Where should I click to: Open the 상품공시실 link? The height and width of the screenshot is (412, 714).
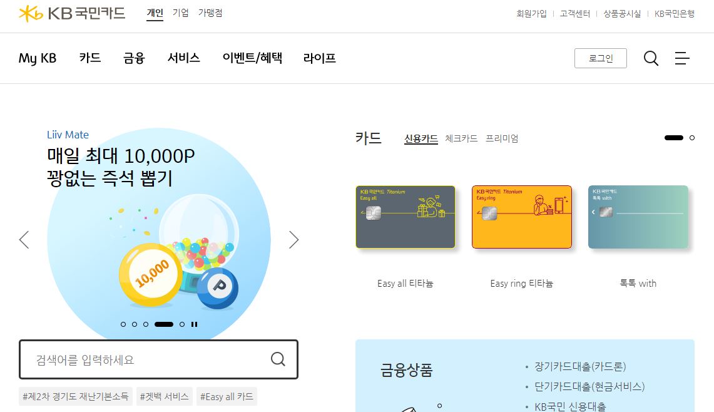click(622, 14)
